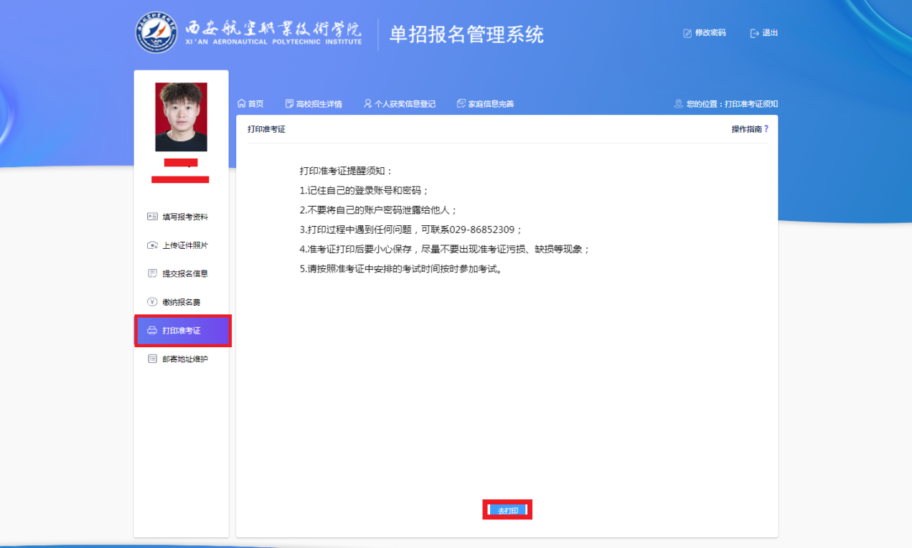Go to the 家庭信息完善 tab
This screenshot has width=912, height=548.
click(486, 104)
